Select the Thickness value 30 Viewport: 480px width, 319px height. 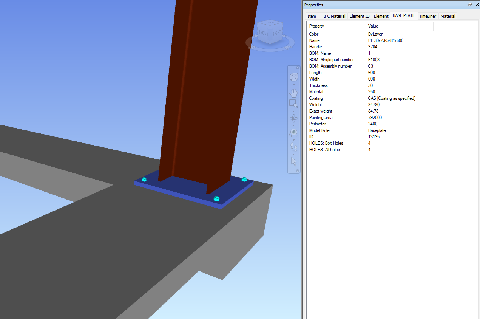[x=371, y=85]
